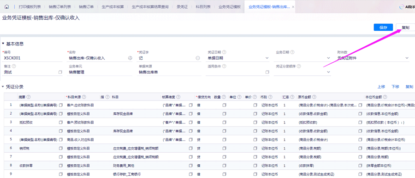The image size is (415, 178).
Task: Show help tip for 适用条件
Action: (224, 67)
